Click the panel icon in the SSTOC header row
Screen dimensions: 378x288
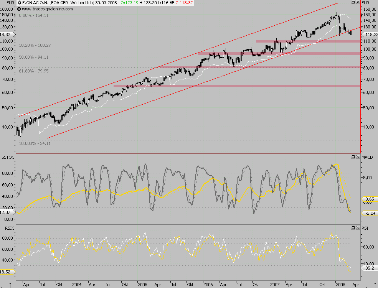point(353,156)
